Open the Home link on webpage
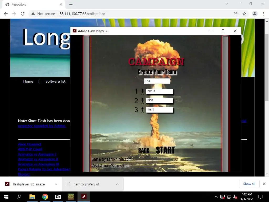The image size is (269, 202). coord(28,82)
